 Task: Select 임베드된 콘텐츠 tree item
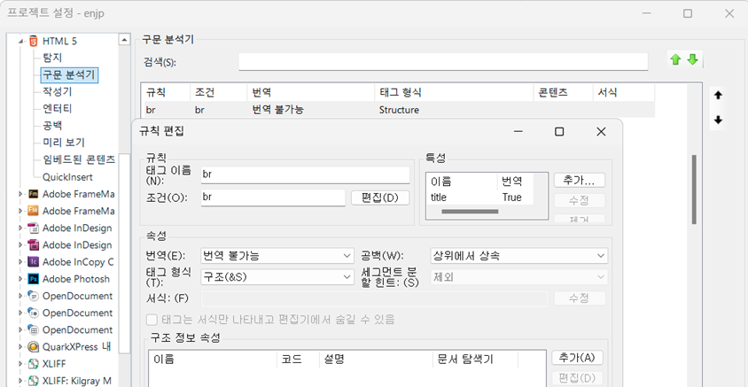point(78,159)
